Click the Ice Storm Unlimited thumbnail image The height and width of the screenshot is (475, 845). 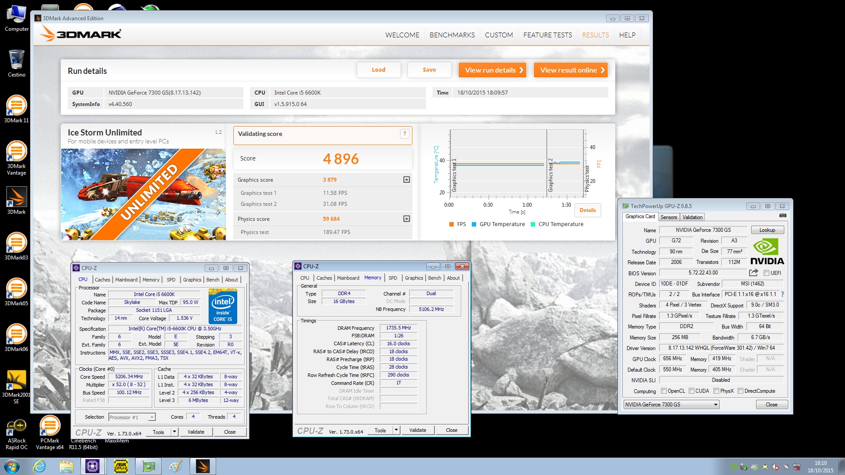(143, 194)
